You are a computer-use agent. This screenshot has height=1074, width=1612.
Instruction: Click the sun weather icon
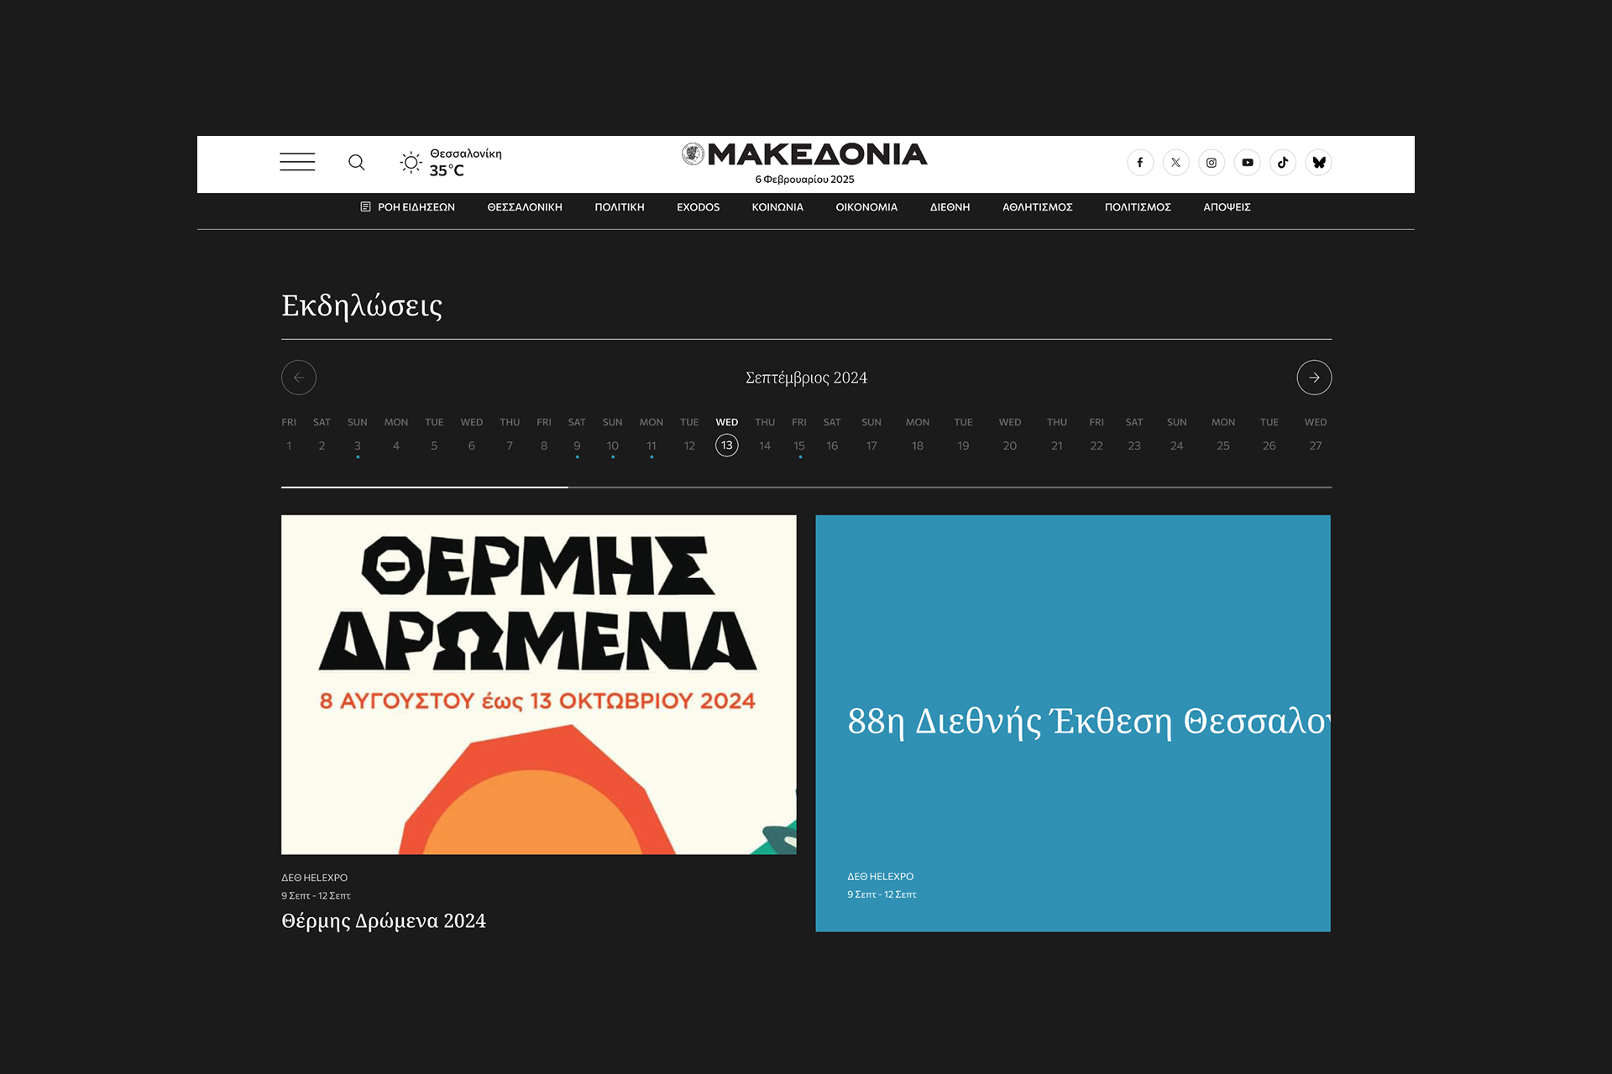(x=411, y=162)
